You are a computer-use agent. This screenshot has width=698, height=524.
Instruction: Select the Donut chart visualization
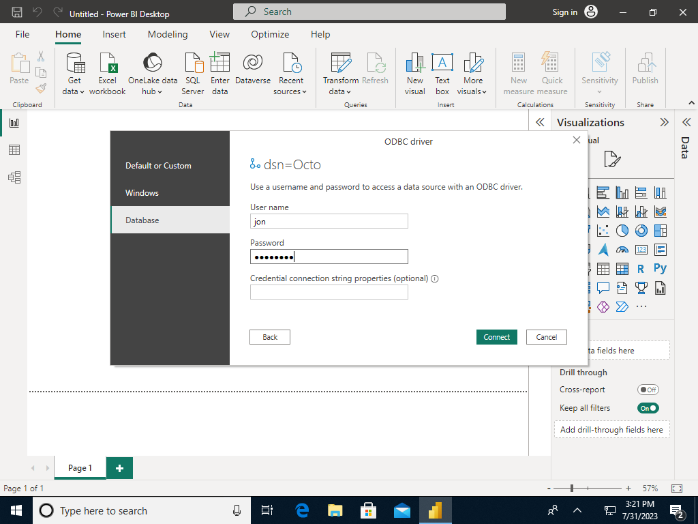641,231
